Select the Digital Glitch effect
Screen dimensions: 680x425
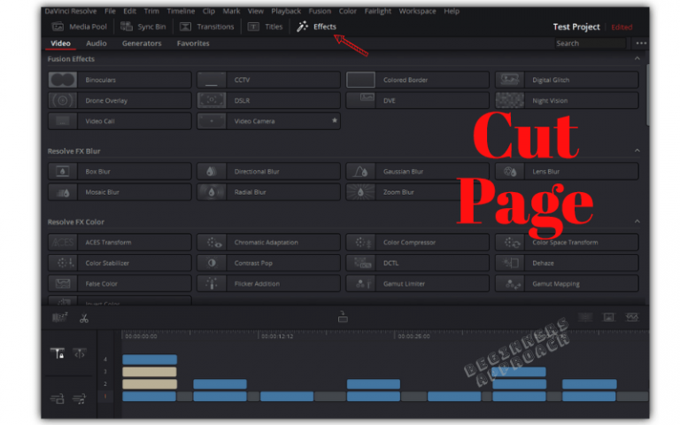(567, 80)
